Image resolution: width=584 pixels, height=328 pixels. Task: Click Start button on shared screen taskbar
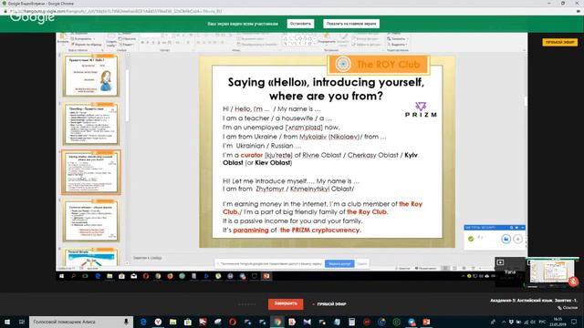coord(62,276)
